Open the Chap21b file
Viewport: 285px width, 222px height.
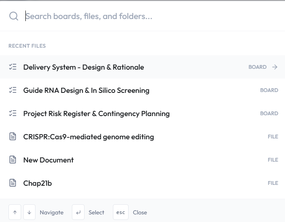click(x=38, y=183)
